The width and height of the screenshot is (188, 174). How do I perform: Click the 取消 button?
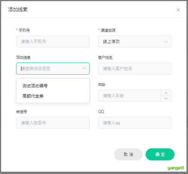click(x=128, y=154)
